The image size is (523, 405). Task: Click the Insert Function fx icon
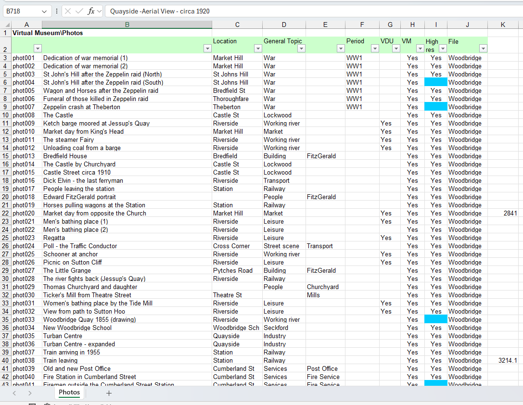91,12
